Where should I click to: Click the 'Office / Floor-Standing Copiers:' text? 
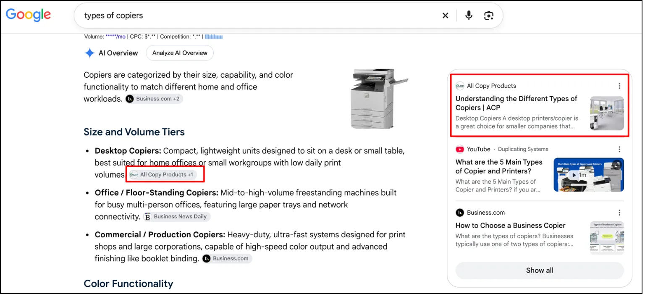pyautogui.click(x=157, y=193)
